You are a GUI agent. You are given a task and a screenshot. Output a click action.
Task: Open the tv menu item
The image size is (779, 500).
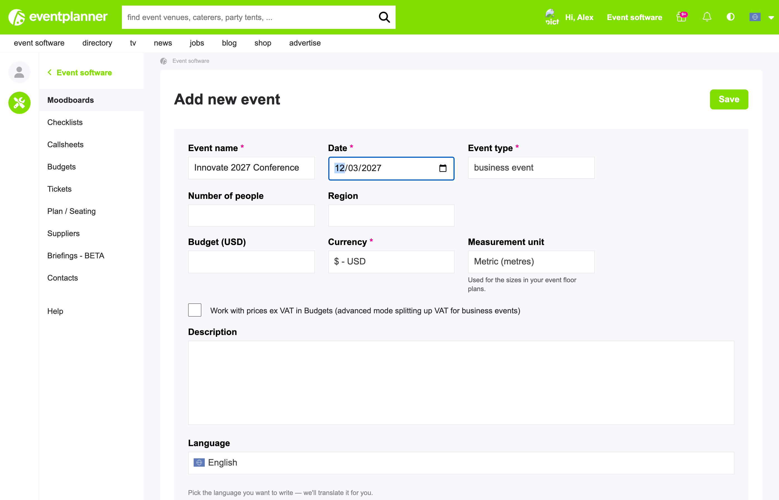click(133, 43)
